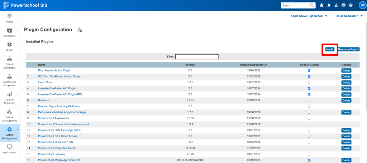This screenshot has width=367, height=163.
Task: Open the Attendance sidebar section
Action: [x=10, y=32]
